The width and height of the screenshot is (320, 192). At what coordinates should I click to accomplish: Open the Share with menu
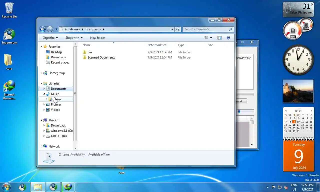tap(74, 38)
